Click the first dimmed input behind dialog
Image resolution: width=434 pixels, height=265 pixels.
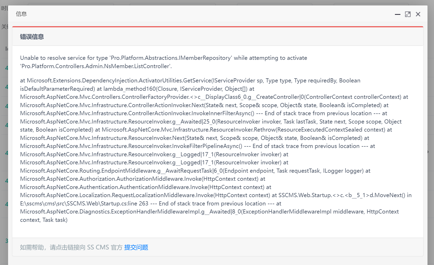tap(71, 4)
